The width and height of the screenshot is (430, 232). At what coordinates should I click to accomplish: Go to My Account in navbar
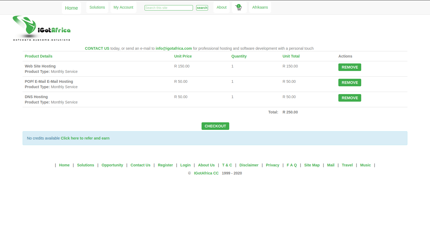(x=123, y=7)
